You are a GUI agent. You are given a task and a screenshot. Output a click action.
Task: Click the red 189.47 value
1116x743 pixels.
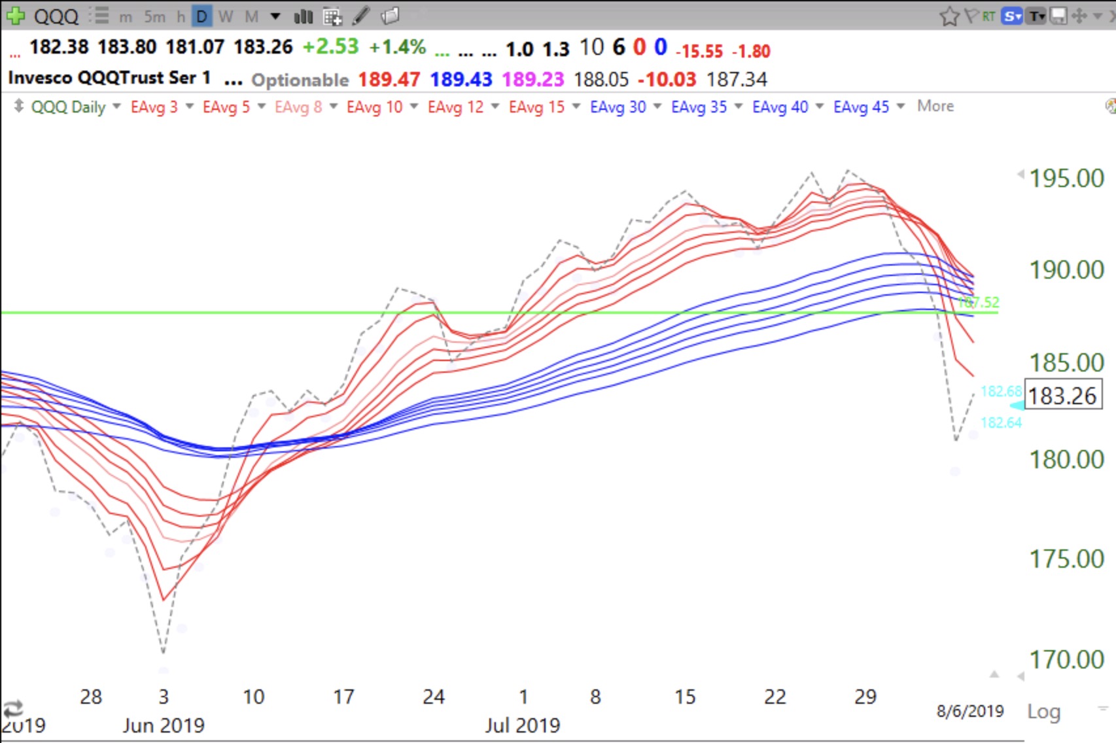click(x=389, y=79)
